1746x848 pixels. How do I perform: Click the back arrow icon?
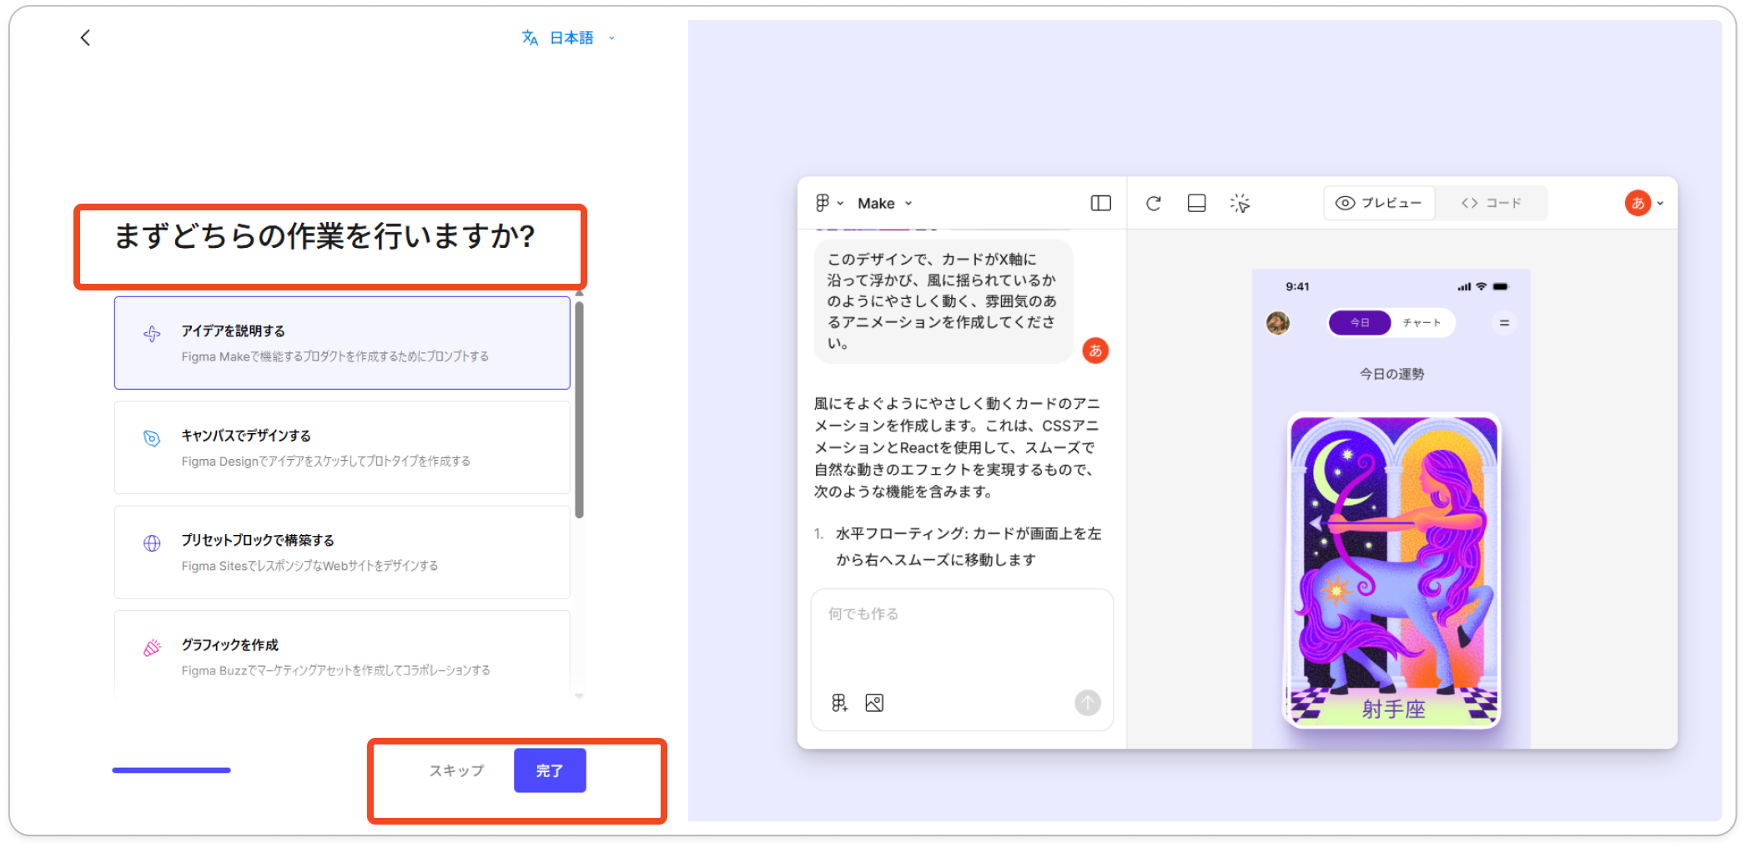pos(85,38)
